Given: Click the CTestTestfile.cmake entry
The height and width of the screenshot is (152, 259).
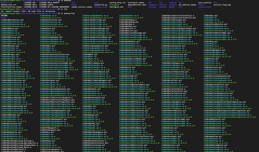Looking at the screenshot, I should pyautogui.click(x=11, y=7).
